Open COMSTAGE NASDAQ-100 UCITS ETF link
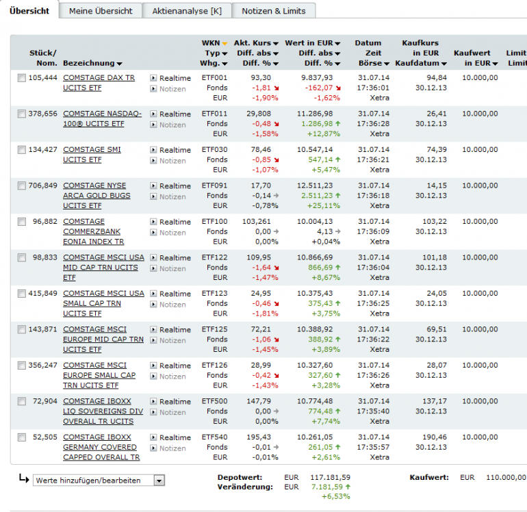This screenshot has width=527, height=512. coord(102,118)
